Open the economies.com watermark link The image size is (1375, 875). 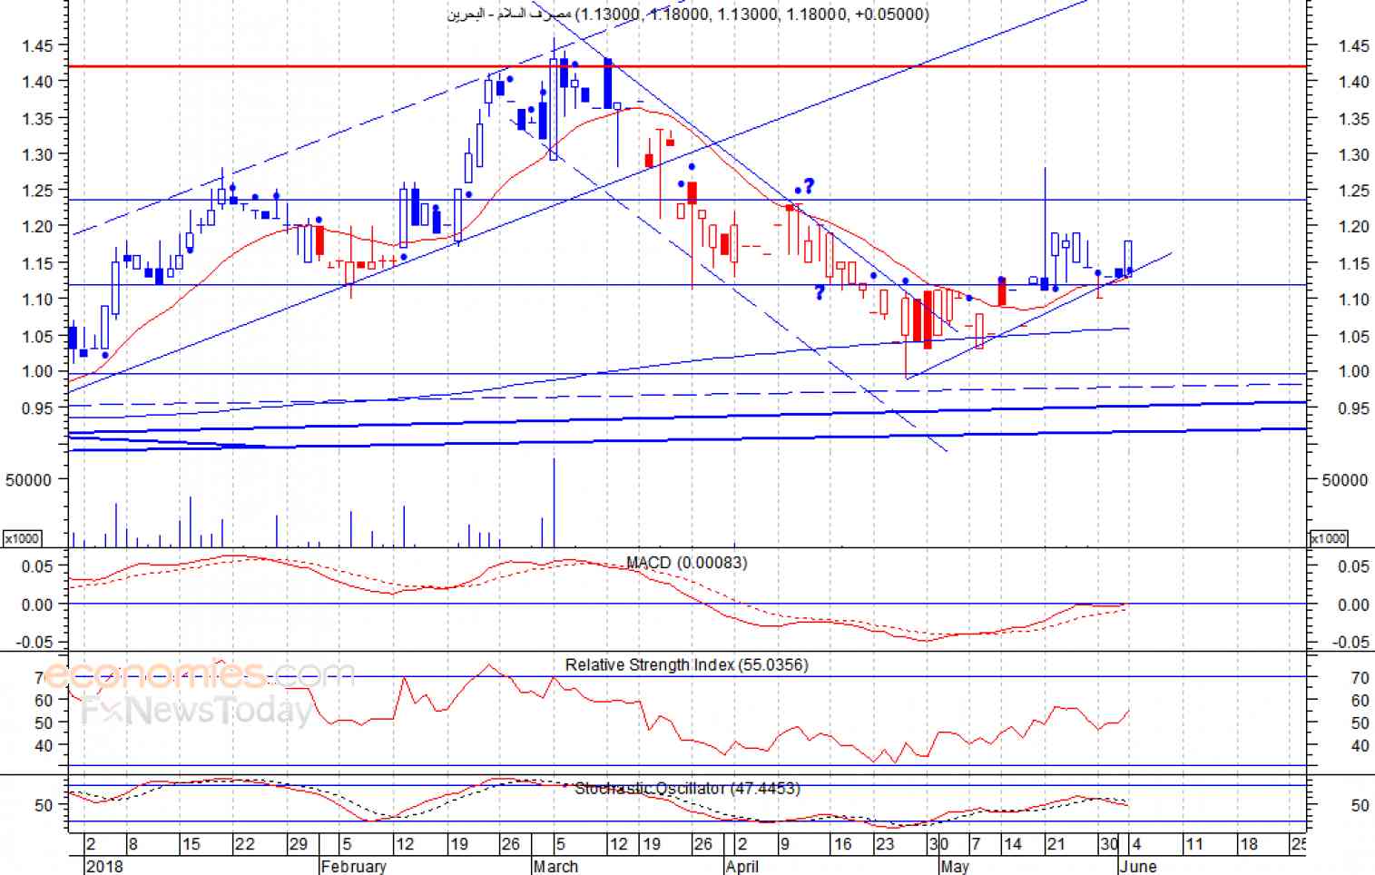(x=199, y=674)
